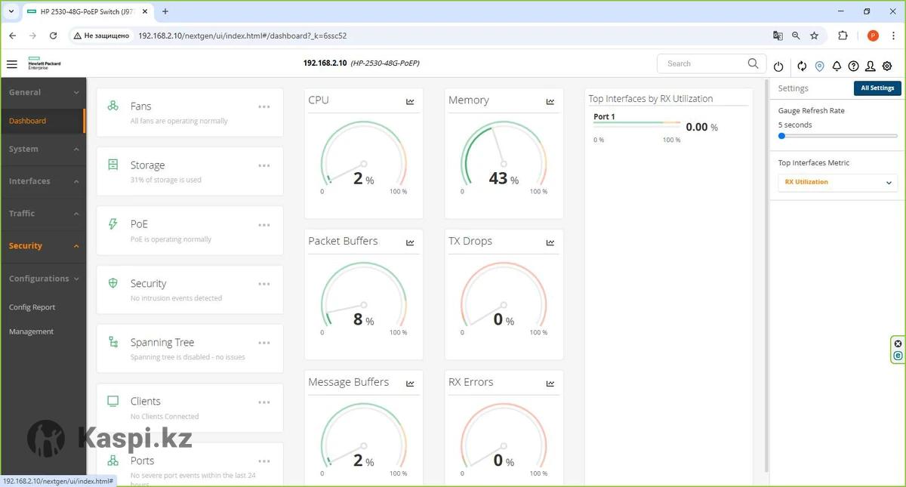The image size is (906, 487).
Task: Expand the Security sidebar section
Action: tap(42, 246)
